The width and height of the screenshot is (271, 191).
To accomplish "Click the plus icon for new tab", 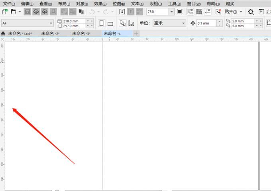I will click(136, 33).
